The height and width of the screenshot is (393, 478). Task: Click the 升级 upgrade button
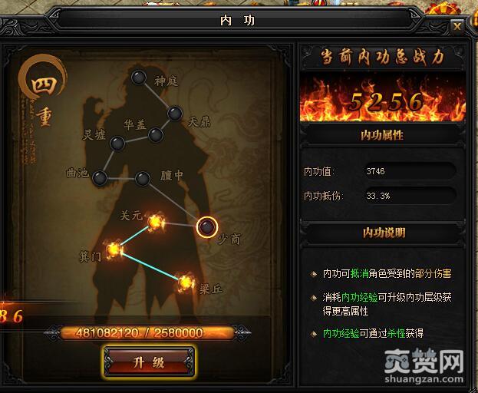click(x=149, y=362)
